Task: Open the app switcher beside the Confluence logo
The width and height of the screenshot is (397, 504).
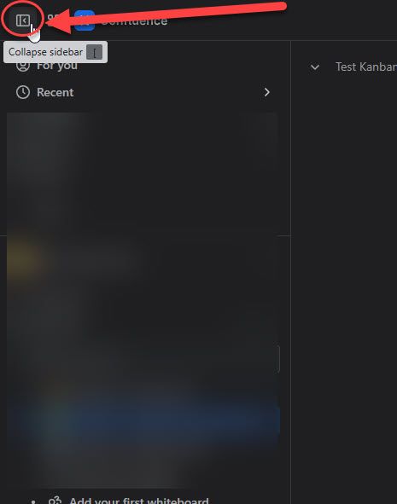Action: pos(53,20)
